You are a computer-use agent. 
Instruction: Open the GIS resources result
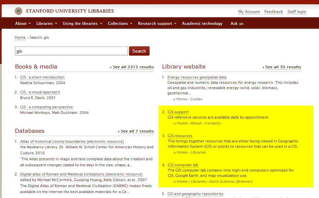point(180,136)
